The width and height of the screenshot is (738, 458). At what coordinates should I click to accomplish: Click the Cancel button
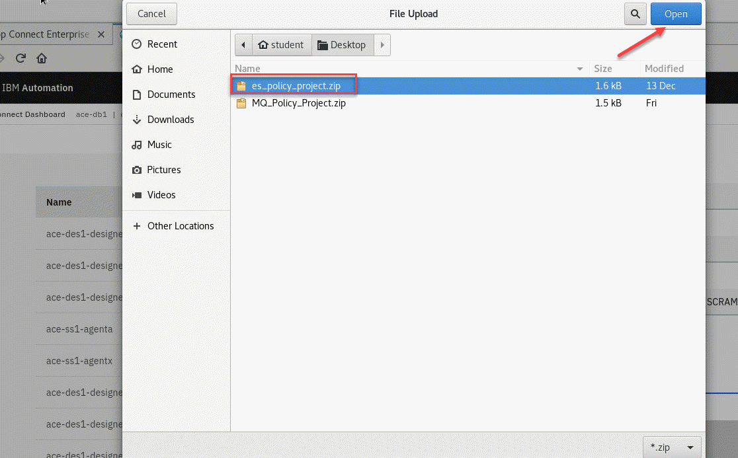point(151,14)
